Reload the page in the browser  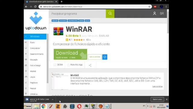pos(35,7)
